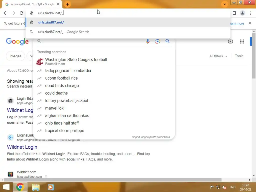
Task: Choose dead birds chicago suggestion
Action: (104, 86)
